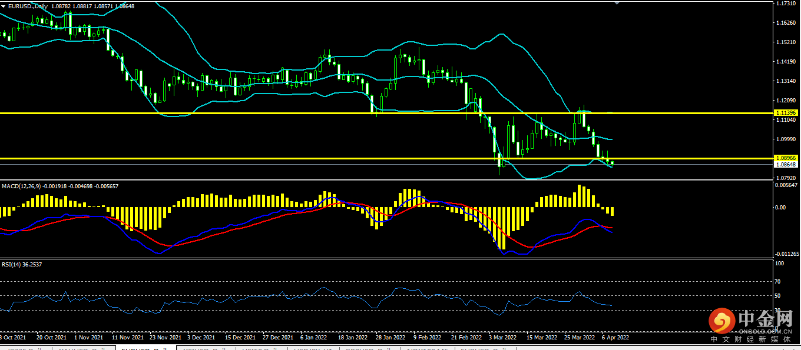Click the RSI(14) 36.2537 indicator label

pos(22,265)
